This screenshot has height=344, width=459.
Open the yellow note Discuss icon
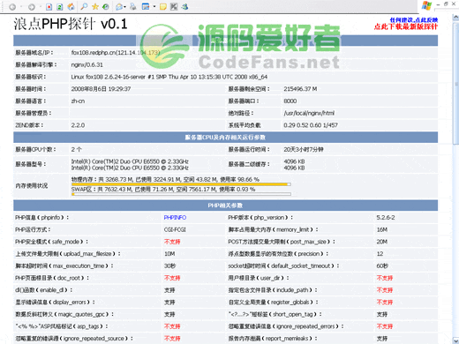tap(163, 6)
